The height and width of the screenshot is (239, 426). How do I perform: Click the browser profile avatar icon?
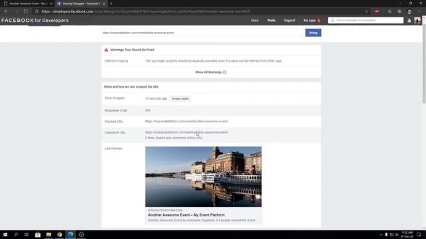pyautogui.click(x=409, y=11)
